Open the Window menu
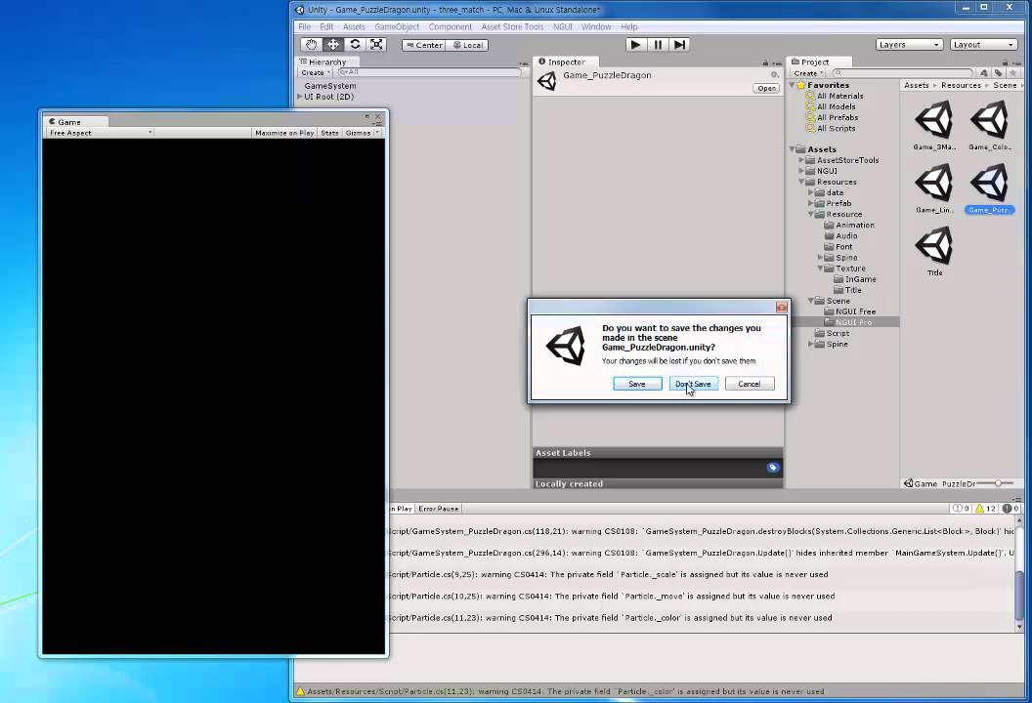This screenshot has width=1032, height=703. [596, 27]
